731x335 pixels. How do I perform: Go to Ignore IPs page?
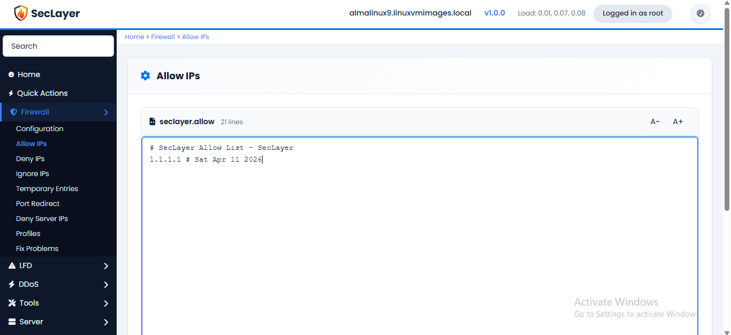[33, 173]
